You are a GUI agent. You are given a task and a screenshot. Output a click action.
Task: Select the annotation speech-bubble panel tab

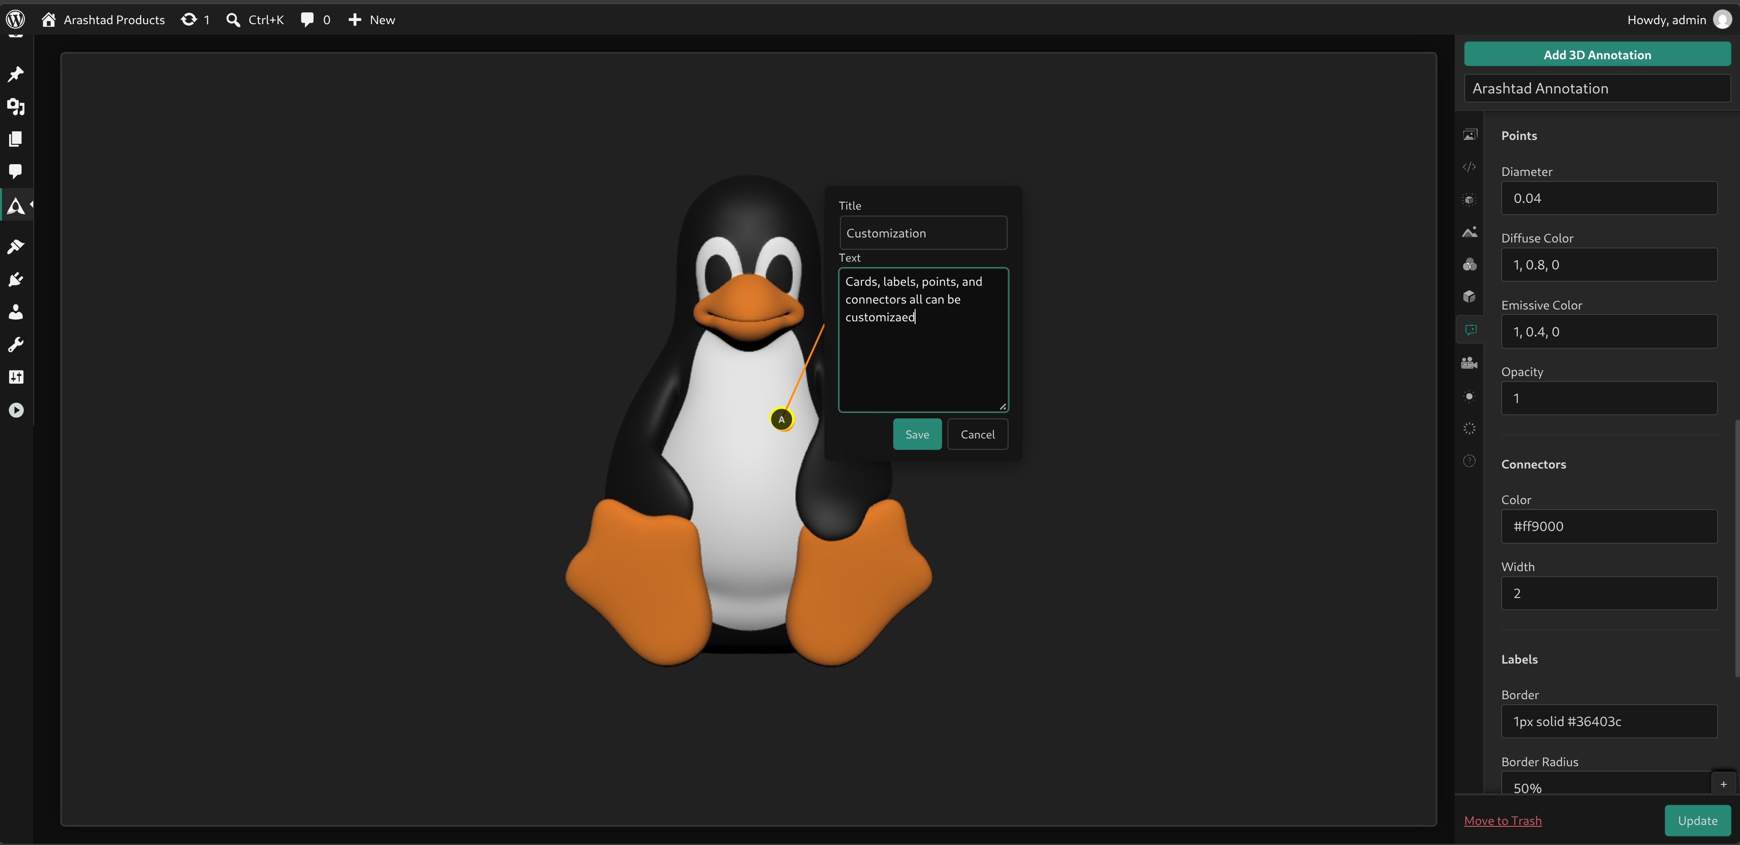pyautogui.click(x=1470, y=330)
